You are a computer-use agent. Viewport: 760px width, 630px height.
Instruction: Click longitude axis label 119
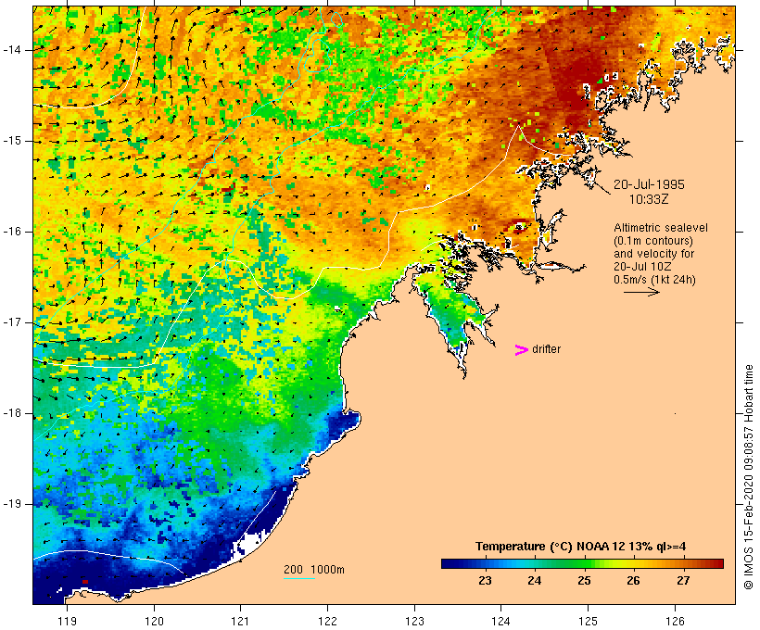pyautogui.click(x=67, y=621)
